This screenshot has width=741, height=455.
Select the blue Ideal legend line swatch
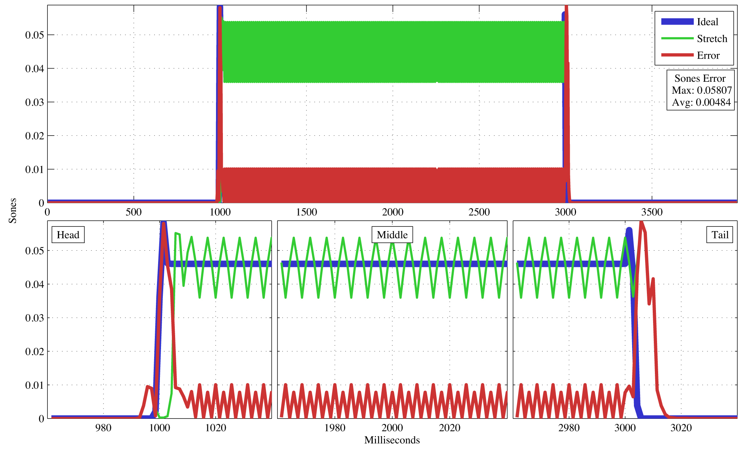pos(677,22)
